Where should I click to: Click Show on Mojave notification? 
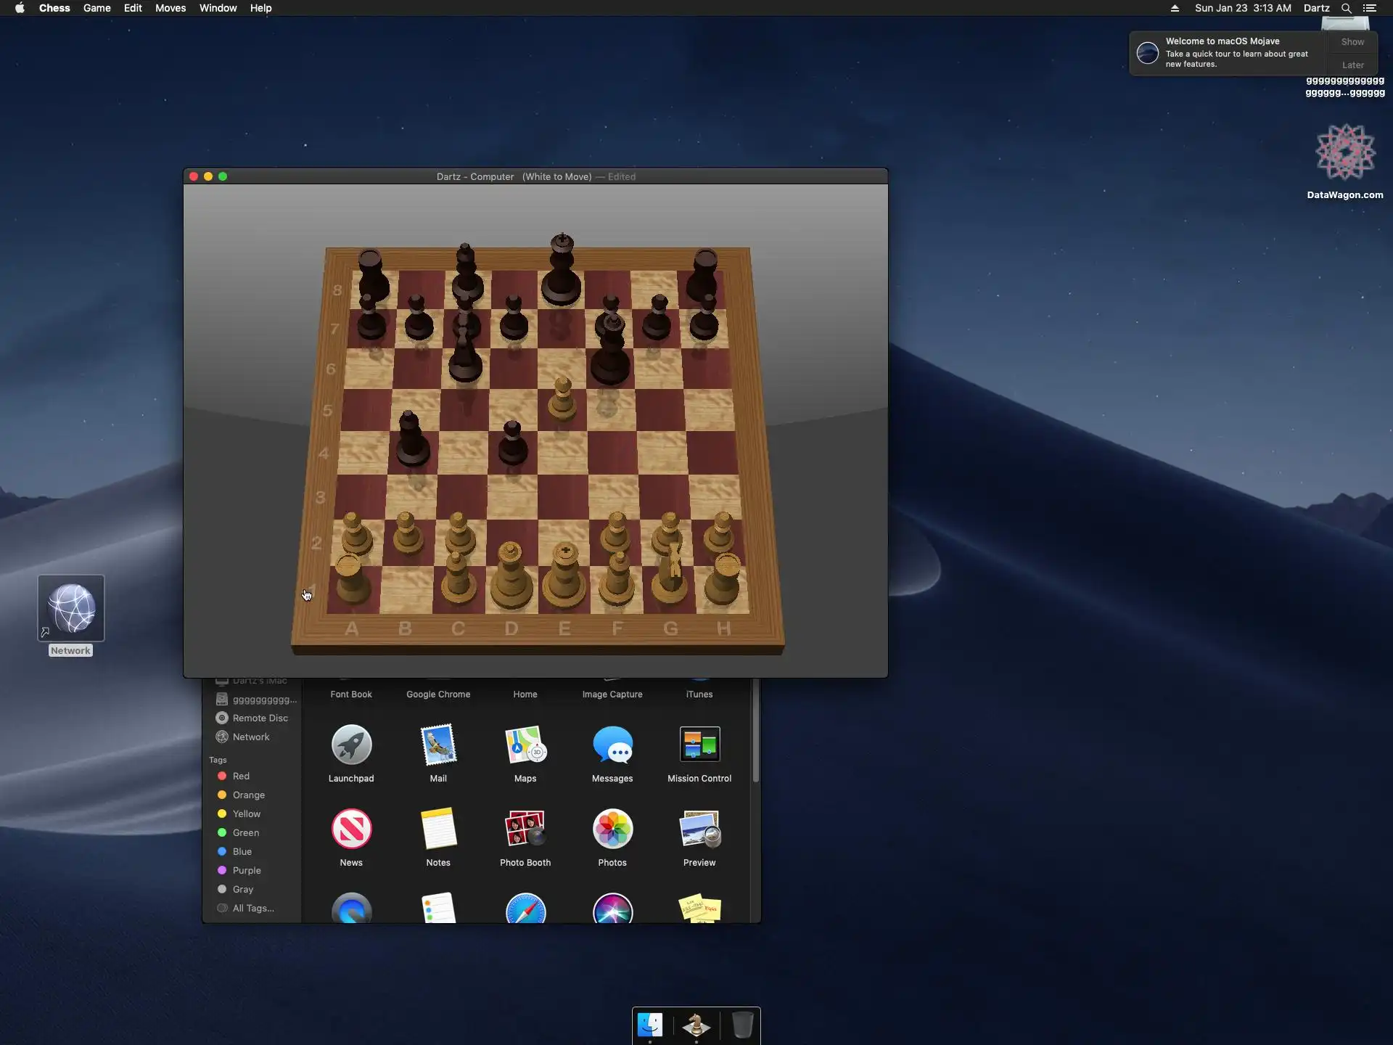[1352, 42]
